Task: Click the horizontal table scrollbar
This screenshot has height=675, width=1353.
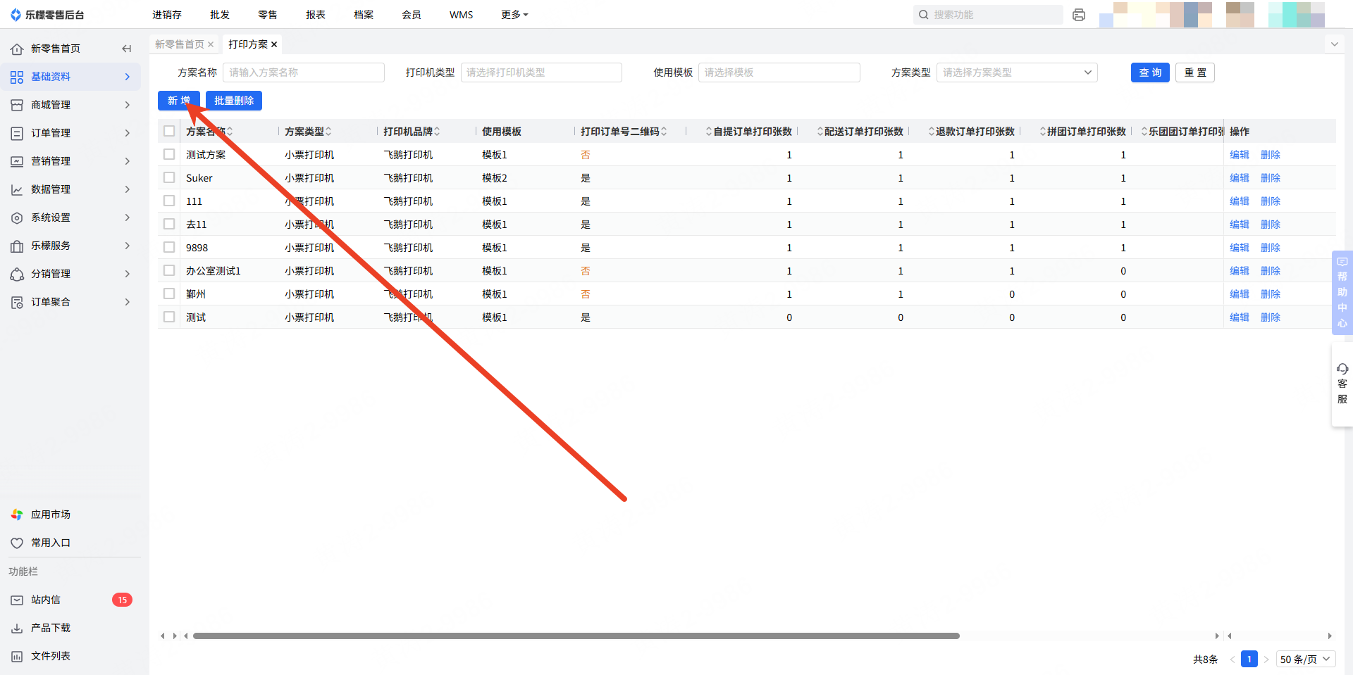Action: [x=576, y=636]
